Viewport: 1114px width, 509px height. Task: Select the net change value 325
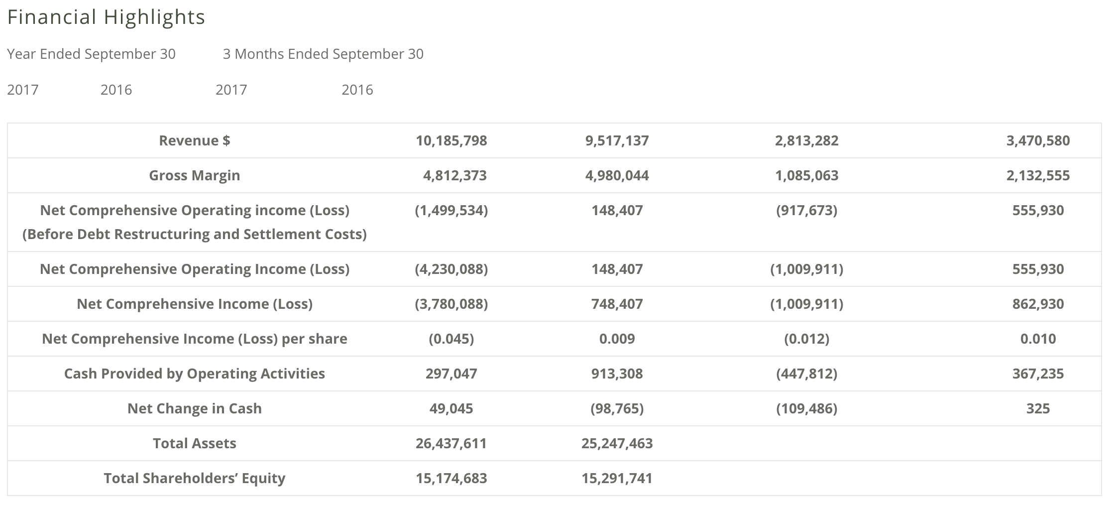coord(1038,408)
